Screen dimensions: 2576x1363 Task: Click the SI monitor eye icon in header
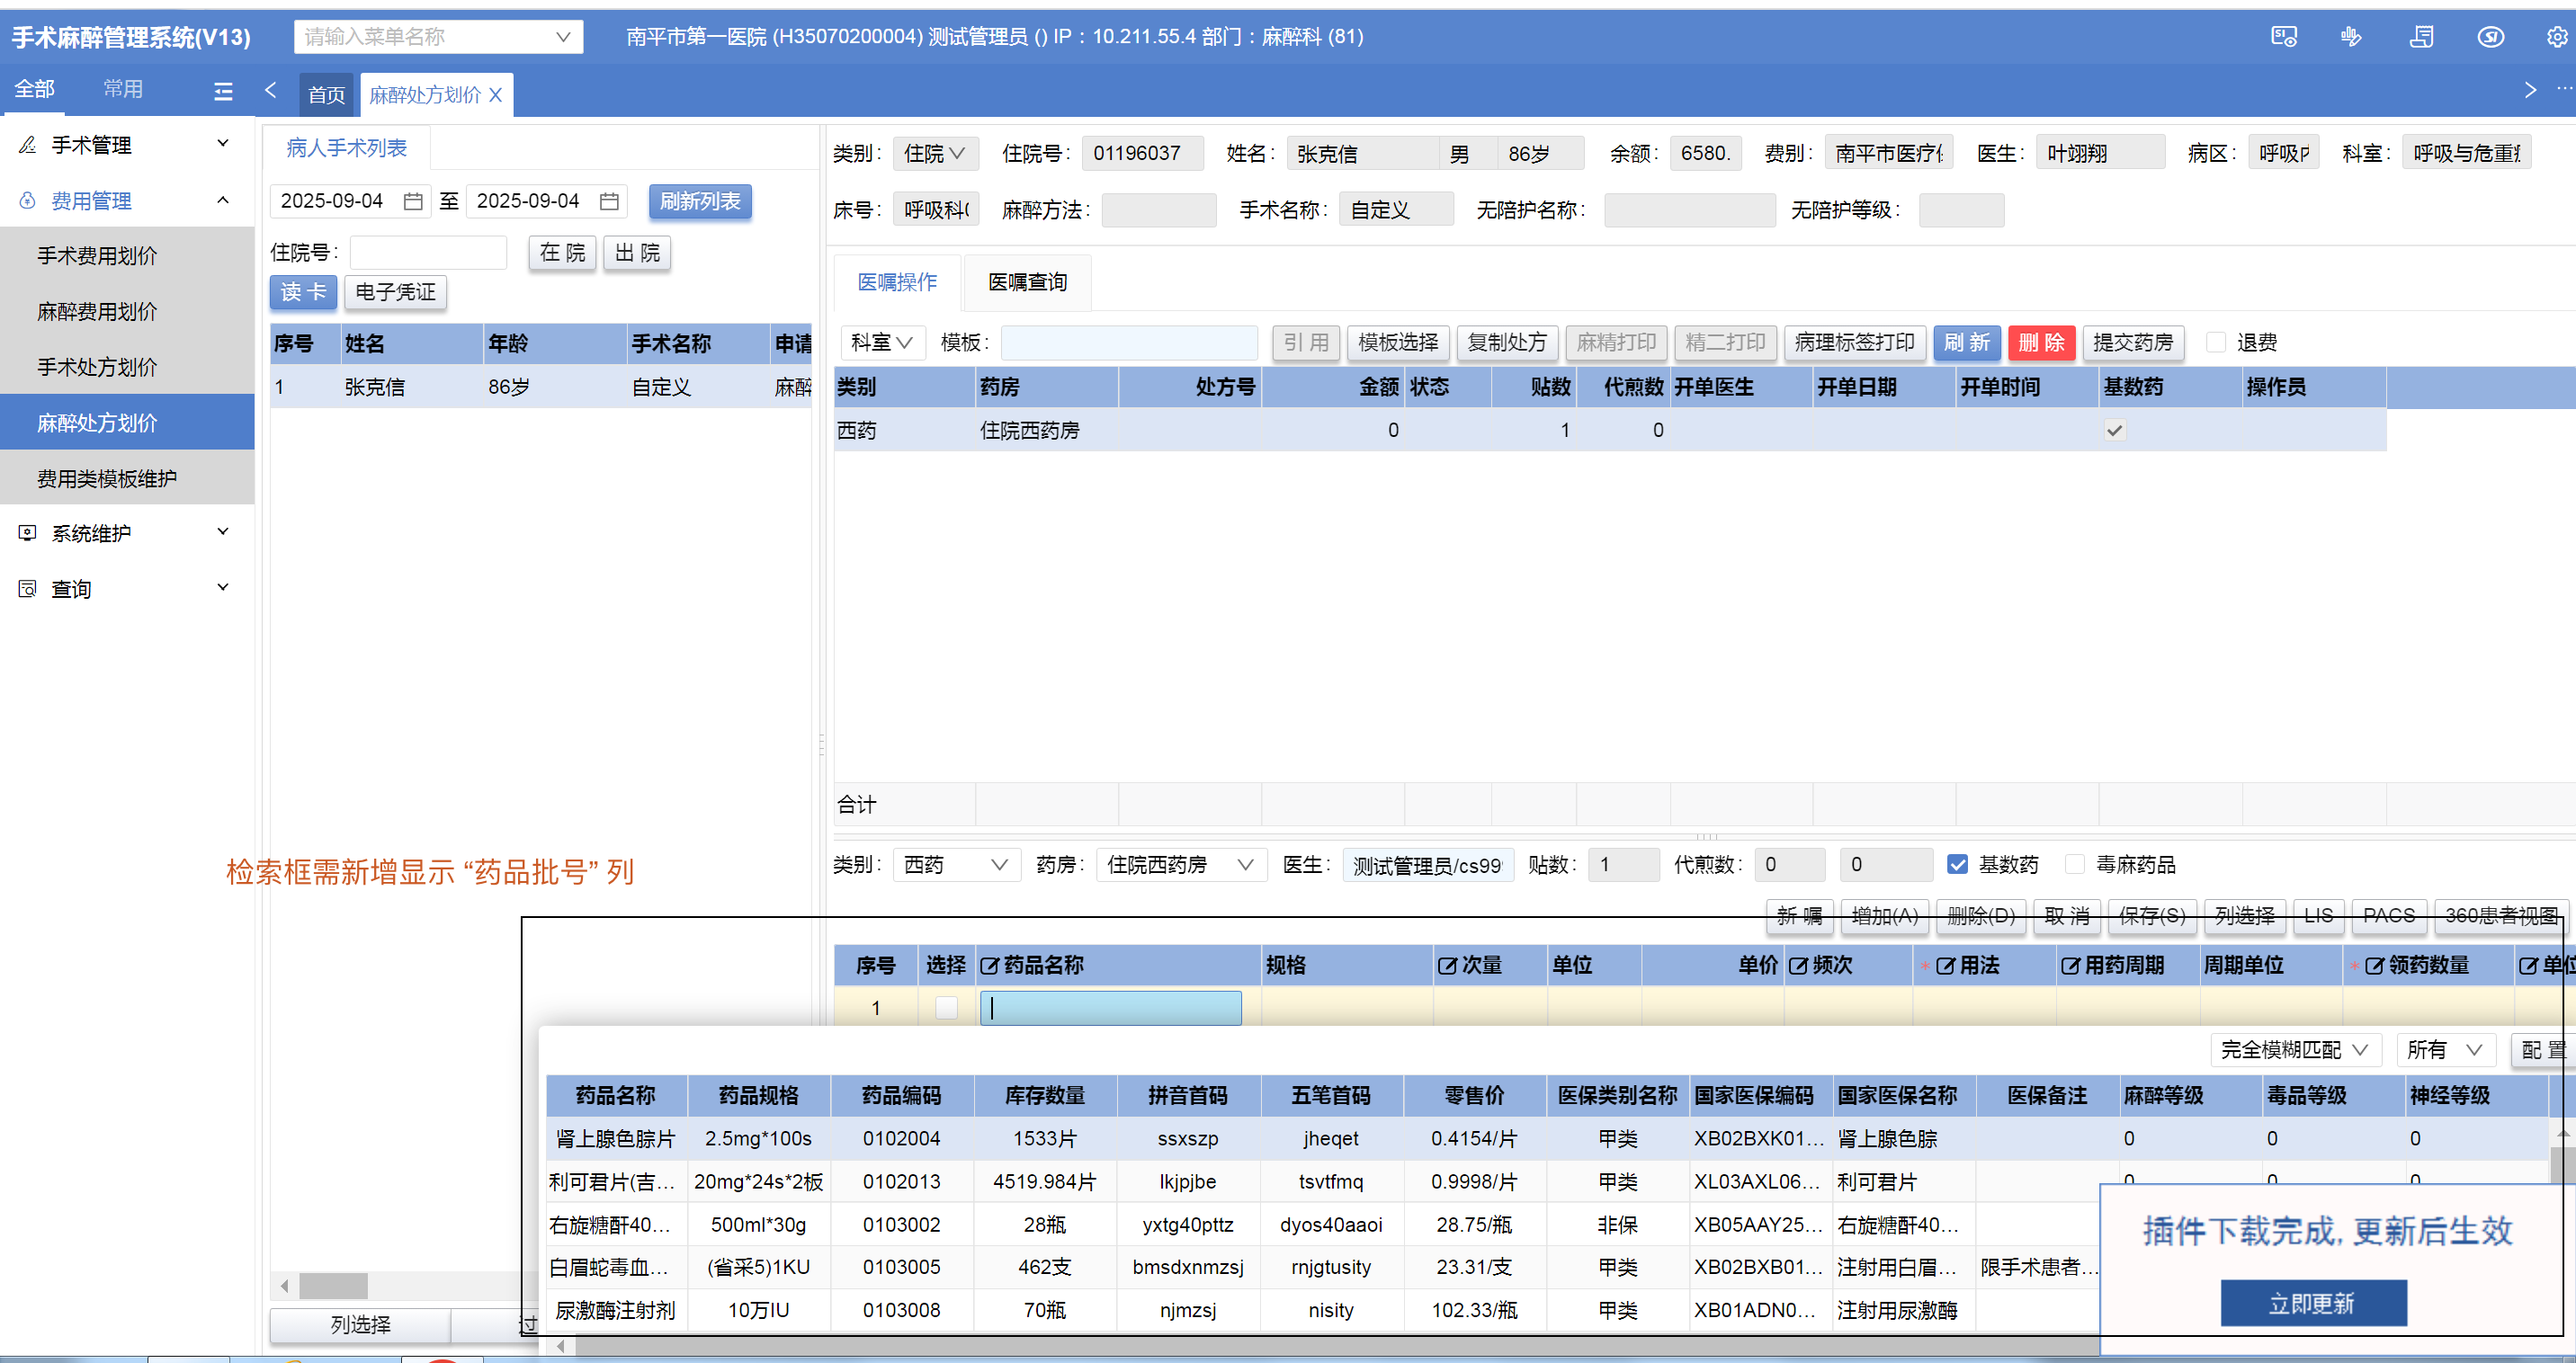2283,37
